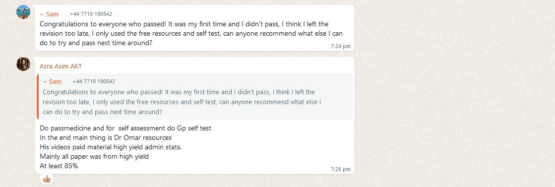Click phone number beside Sam's name in first message
This screenshot has height=187, width=555.
[x=91, y=14]
